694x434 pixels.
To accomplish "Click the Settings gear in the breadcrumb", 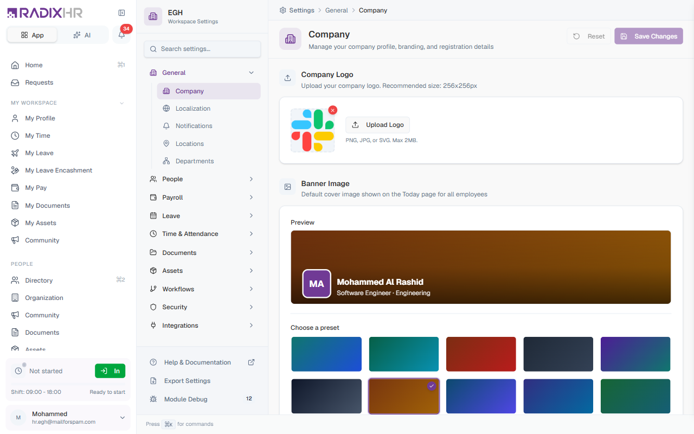I will [x=283, y=10].
